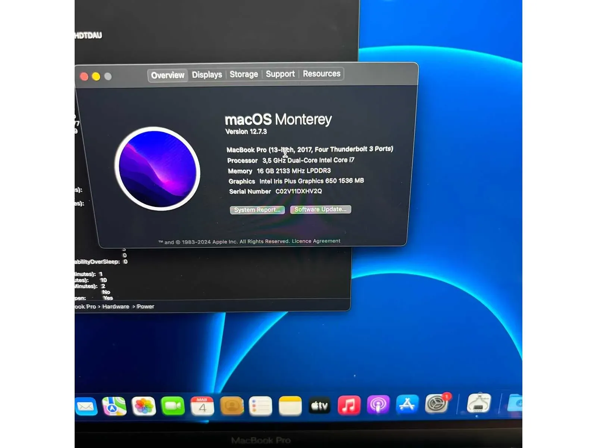Screen dimensions: 597x448
Task: Click the MacBook Pro model description line
Action: click(x=310, y=149)
